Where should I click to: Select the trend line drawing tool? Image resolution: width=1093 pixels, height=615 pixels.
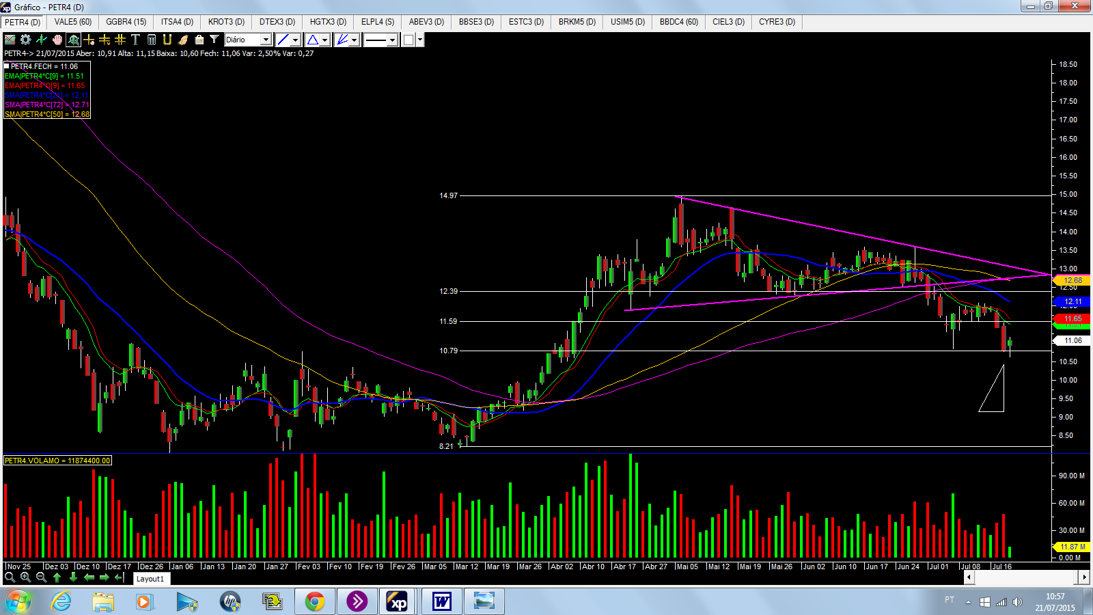(283, 40)
